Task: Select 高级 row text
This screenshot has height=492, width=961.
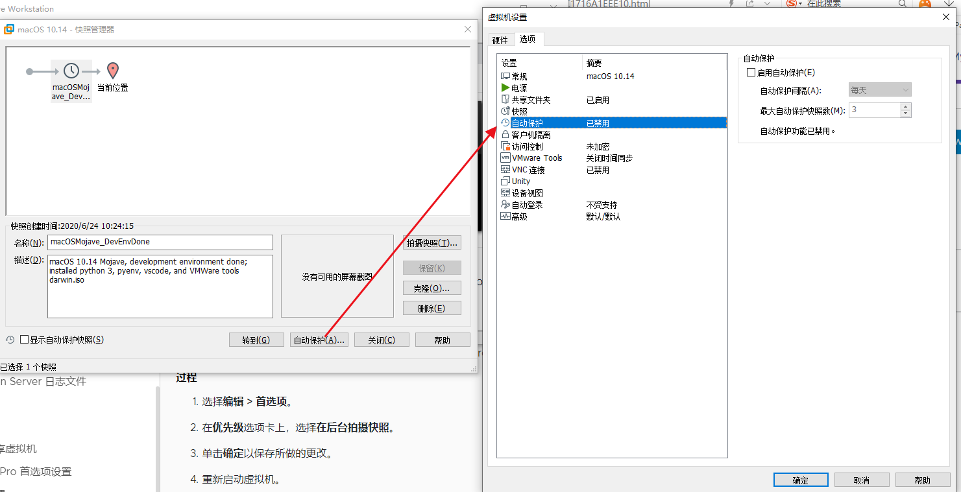Action: [520, 217]
